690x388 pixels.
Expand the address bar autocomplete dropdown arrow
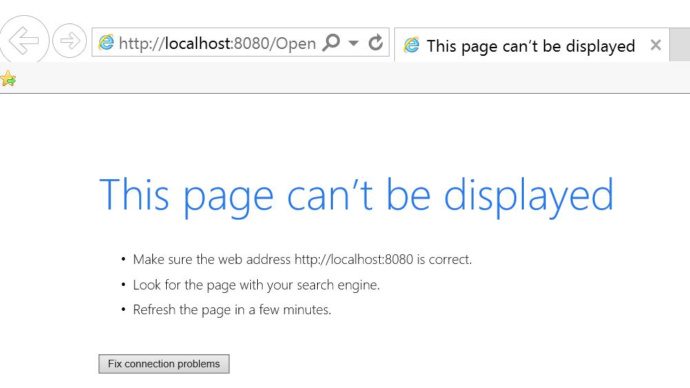(354, 43)
